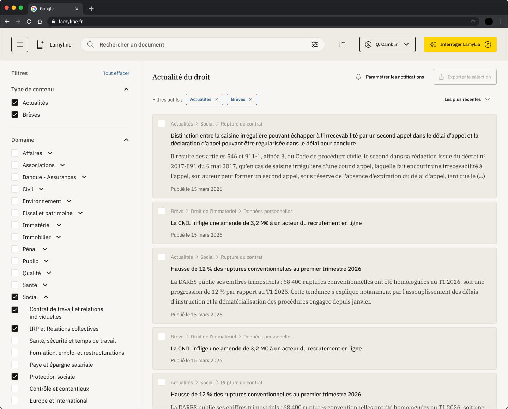Bookmark this page with star icon
Image resolution: width=508 pixels, height=409 pixels.
tap(473, 22)
